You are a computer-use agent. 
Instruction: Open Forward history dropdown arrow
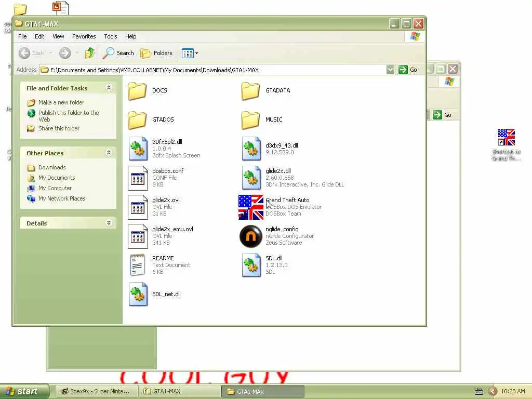click(77, 53)
